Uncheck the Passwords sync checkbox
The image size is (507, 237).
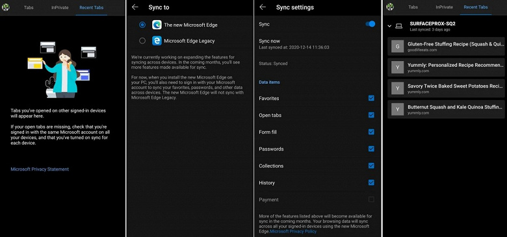371,149
